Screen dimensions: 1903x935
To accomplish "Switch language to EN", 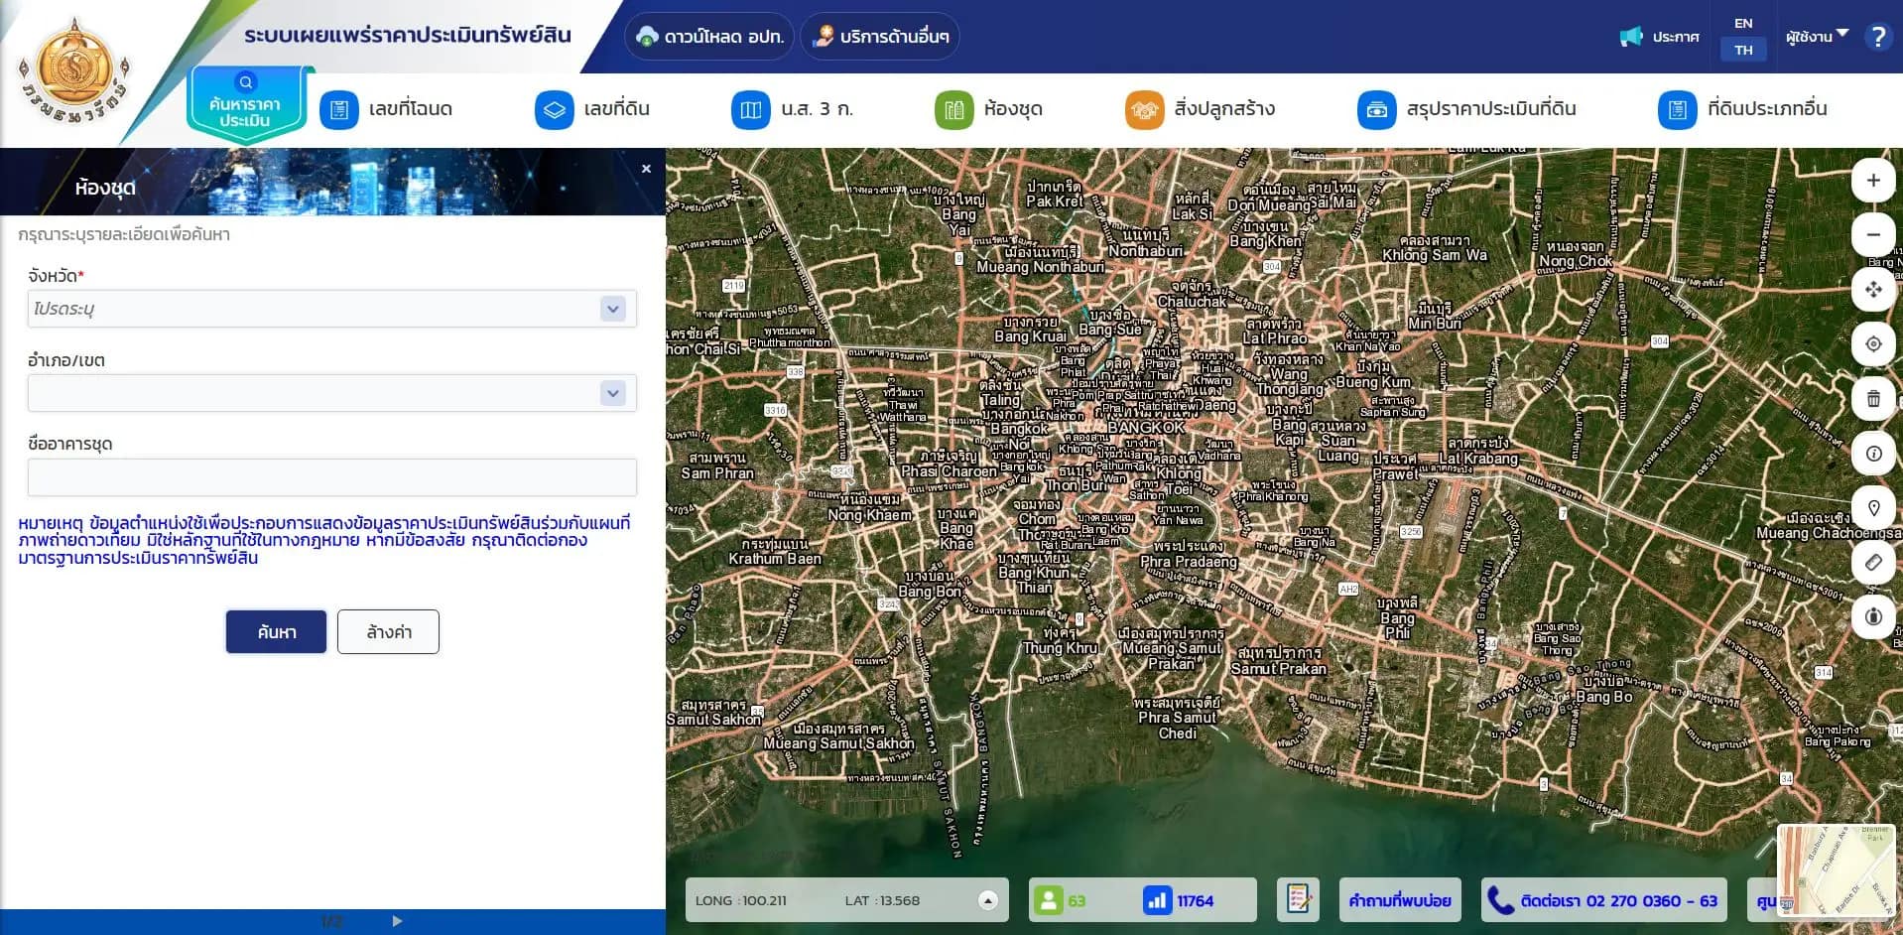I will click(x=1742, y=23).
